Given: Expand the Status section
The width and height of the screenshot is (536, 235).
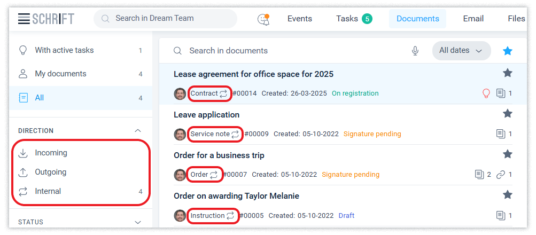Looking at the screenshot, I should pyautogui.click(x=138, y=222).
